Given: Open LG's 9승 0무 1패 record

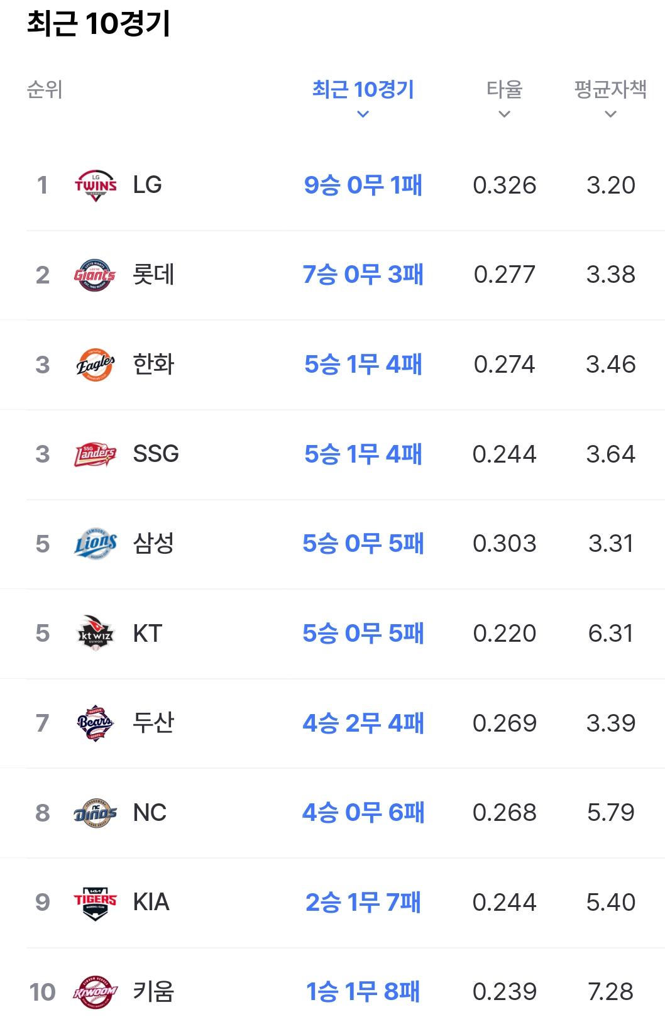Looking at the screenshot, I should [363, 185].
